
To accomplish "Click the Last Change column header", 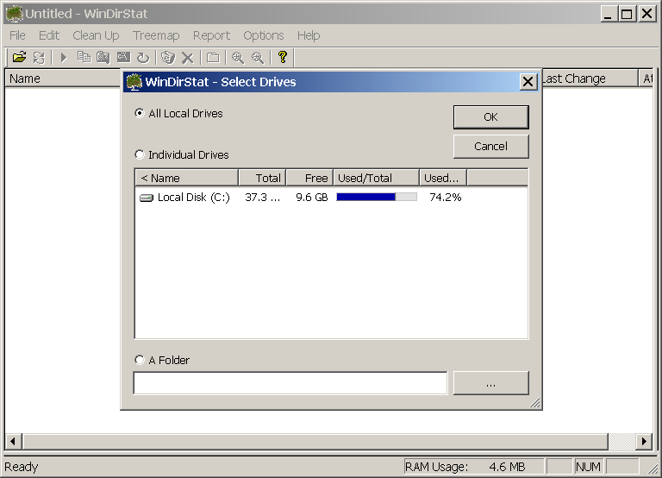I will point(590,79).
